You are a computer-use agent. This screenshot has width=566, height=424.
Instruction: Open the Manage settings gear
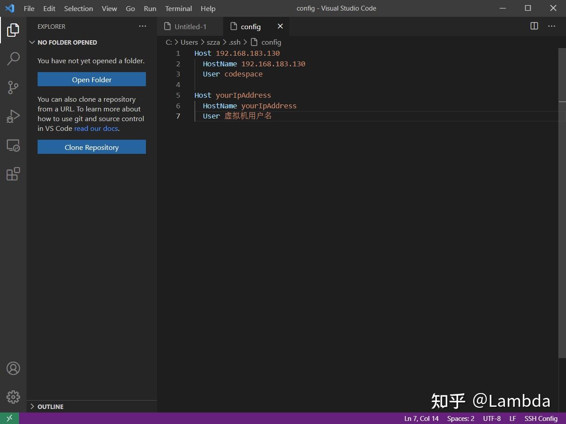coord(13,397)
